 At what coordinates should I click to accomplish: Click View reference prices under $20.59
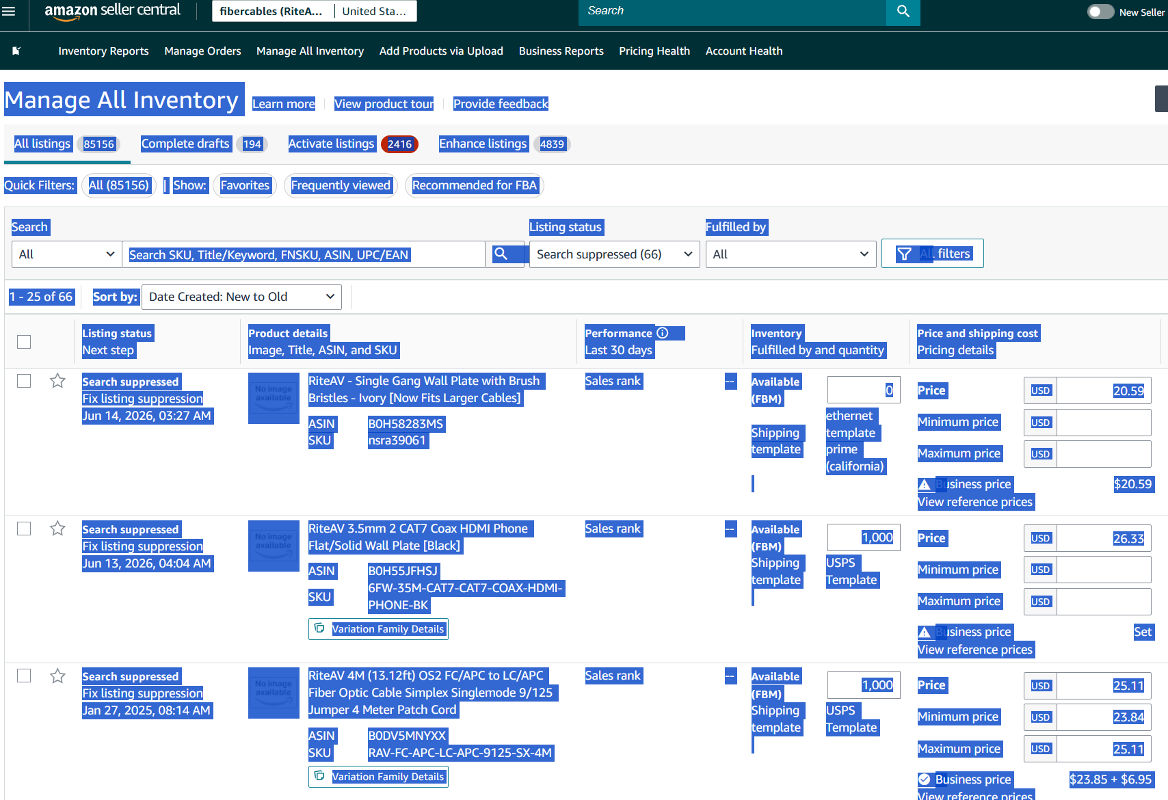pos(975,502)
